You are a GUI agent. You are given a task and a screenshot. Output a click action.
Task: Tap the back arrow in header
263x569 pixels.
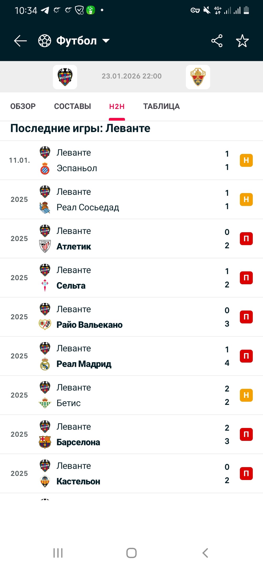(21, 41)
